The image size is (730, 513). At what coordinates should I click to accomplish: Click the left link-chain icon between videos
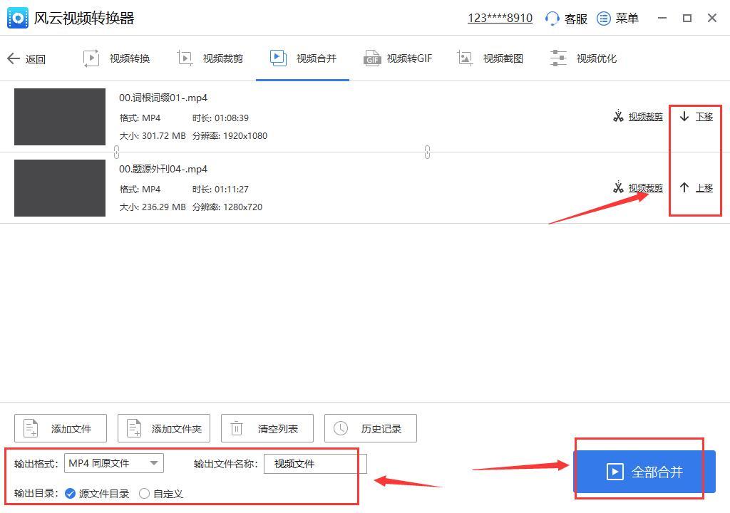(x=116, y=152)
